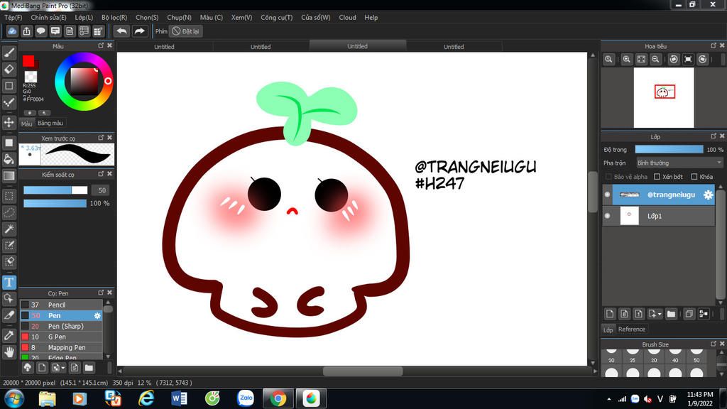The width and height of the screenshot is (727, 409).
Task: Select the Magic Wand tool
Action: [9, 229]
